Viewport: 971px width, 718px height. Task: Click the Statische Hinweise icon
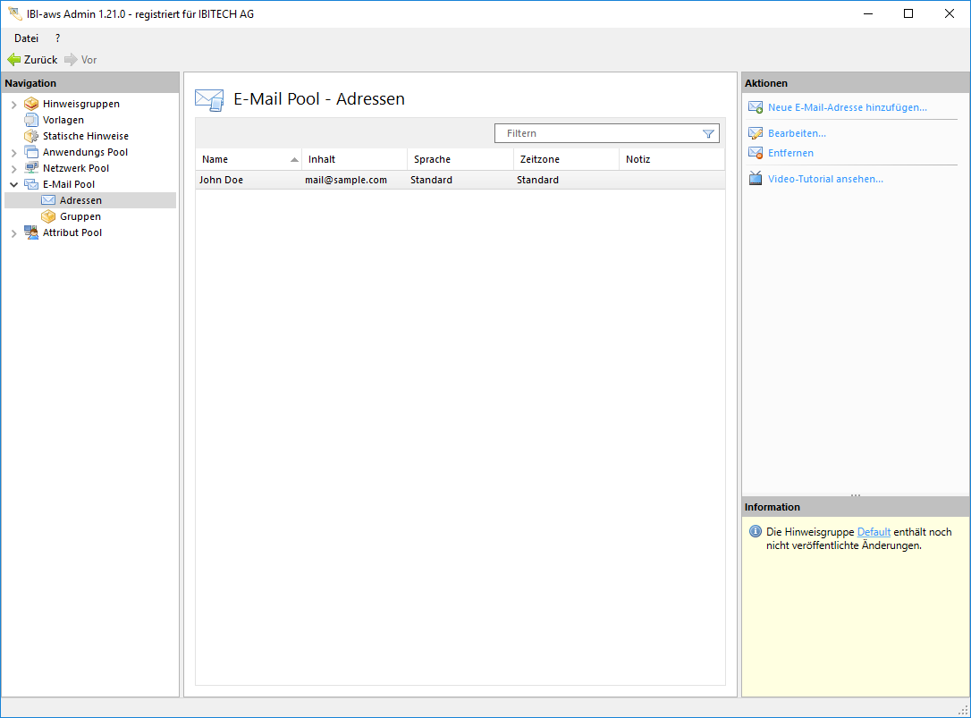pyautogui.click(x=31, y=136)
